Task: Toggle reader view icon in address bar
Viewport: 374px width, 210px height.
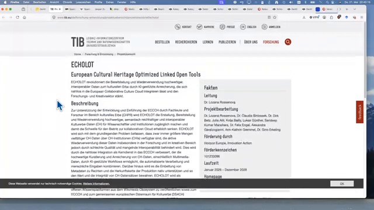Action: click(269, 17)
